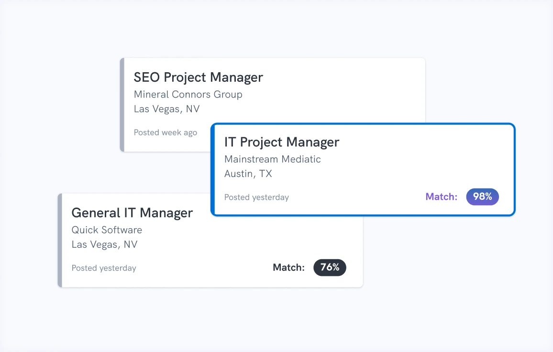
Task: Open the IT Project Manager job title
Action: (x=281, y=142)
